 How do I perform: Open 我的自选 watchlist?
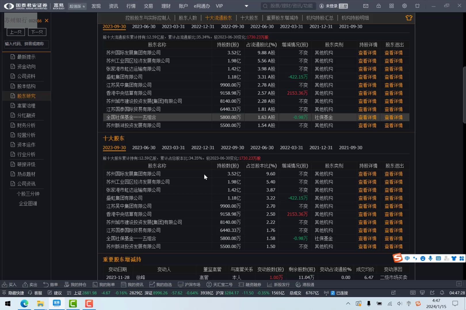[x=161, y=284]
